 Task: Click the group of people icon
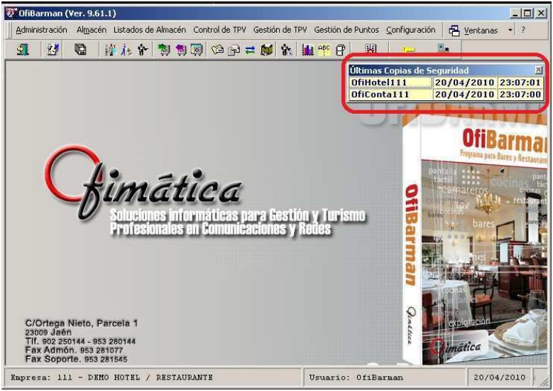[x=111, y=50]
